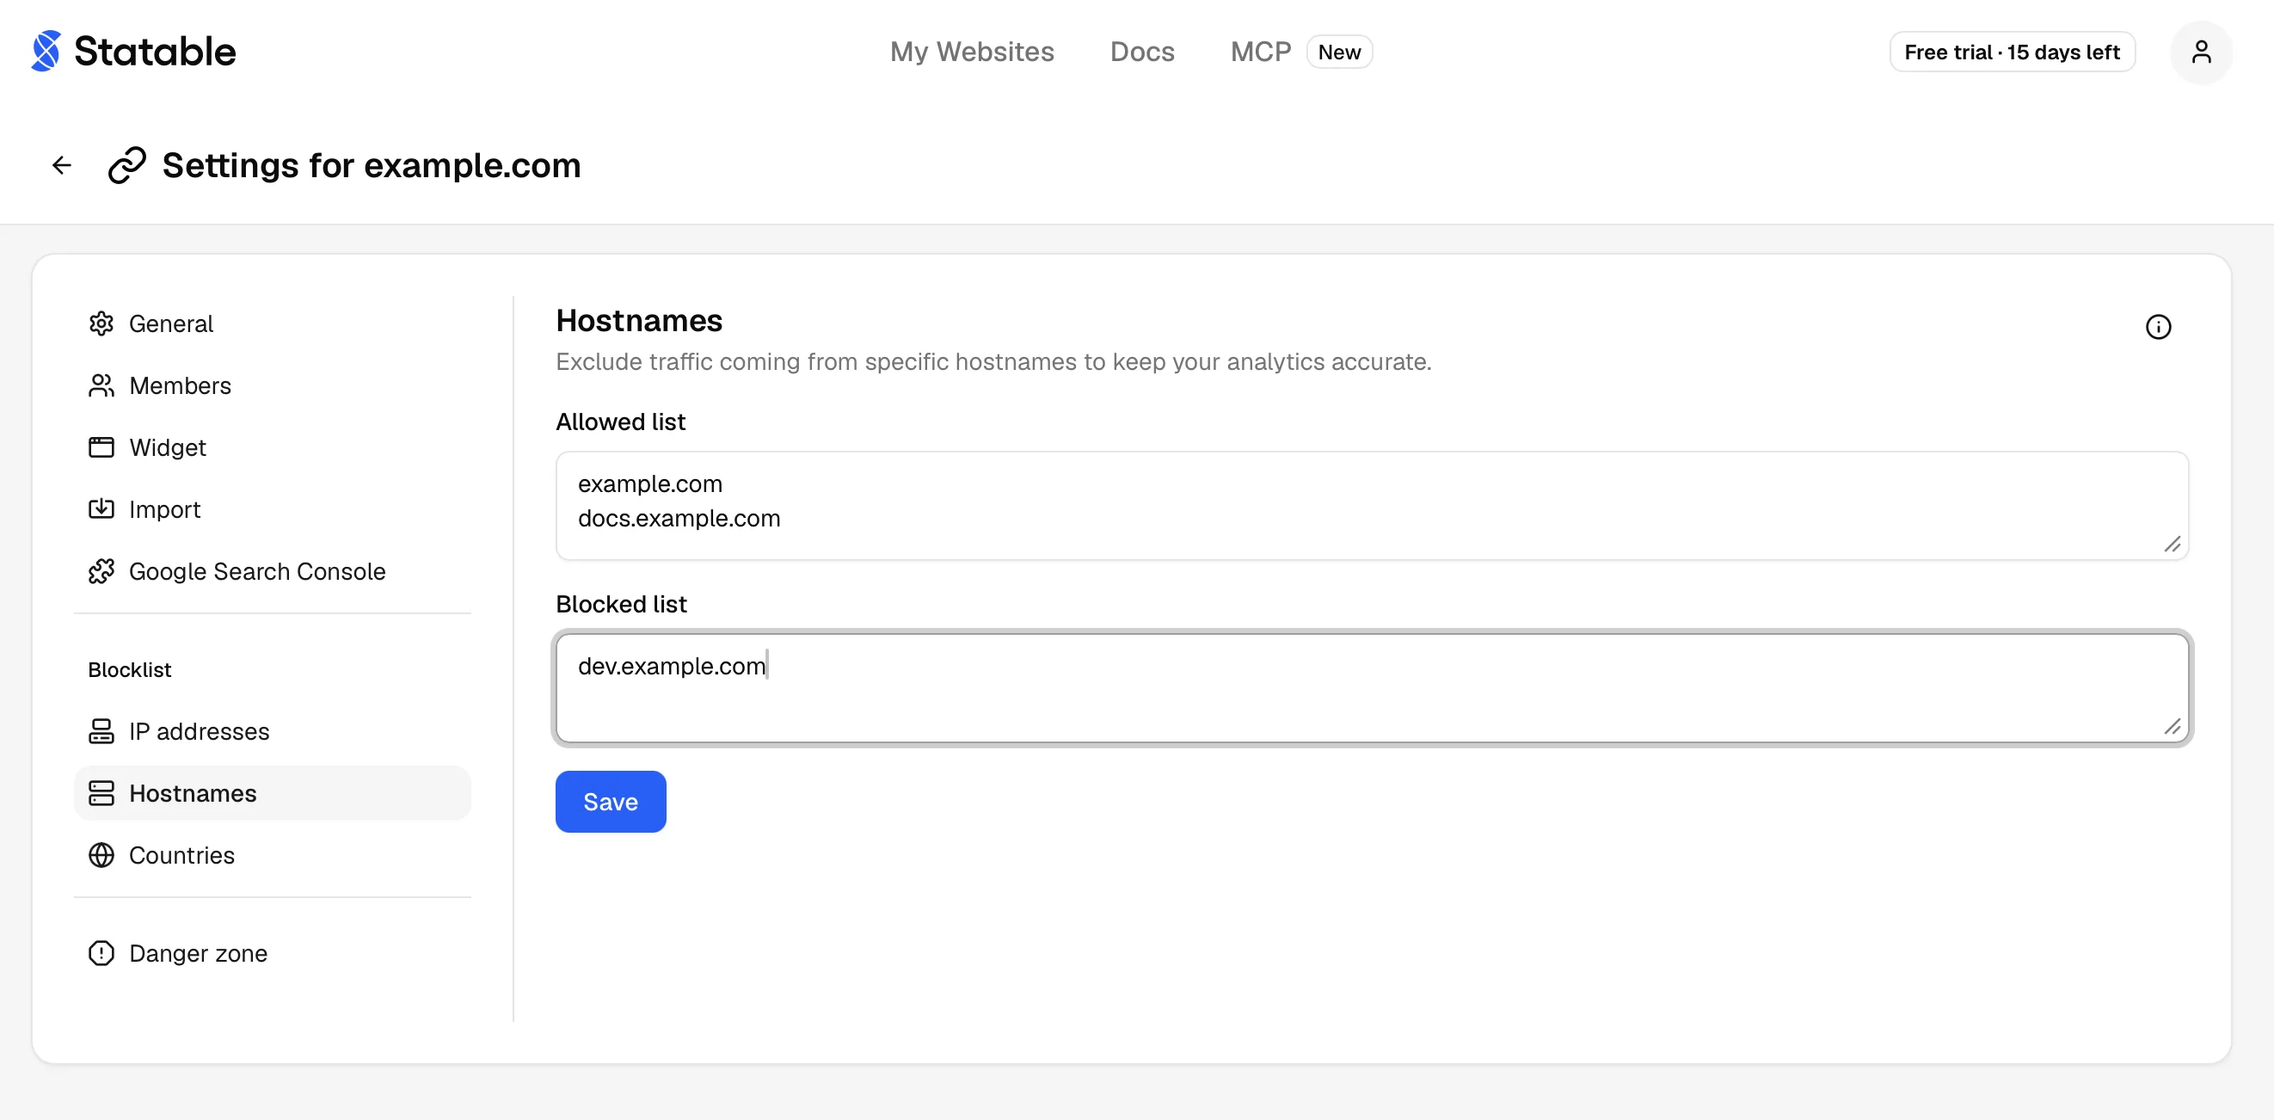2274x1120 pixels.
Task: Open My Websites in top navigation
Action: [x=972, y=52]
